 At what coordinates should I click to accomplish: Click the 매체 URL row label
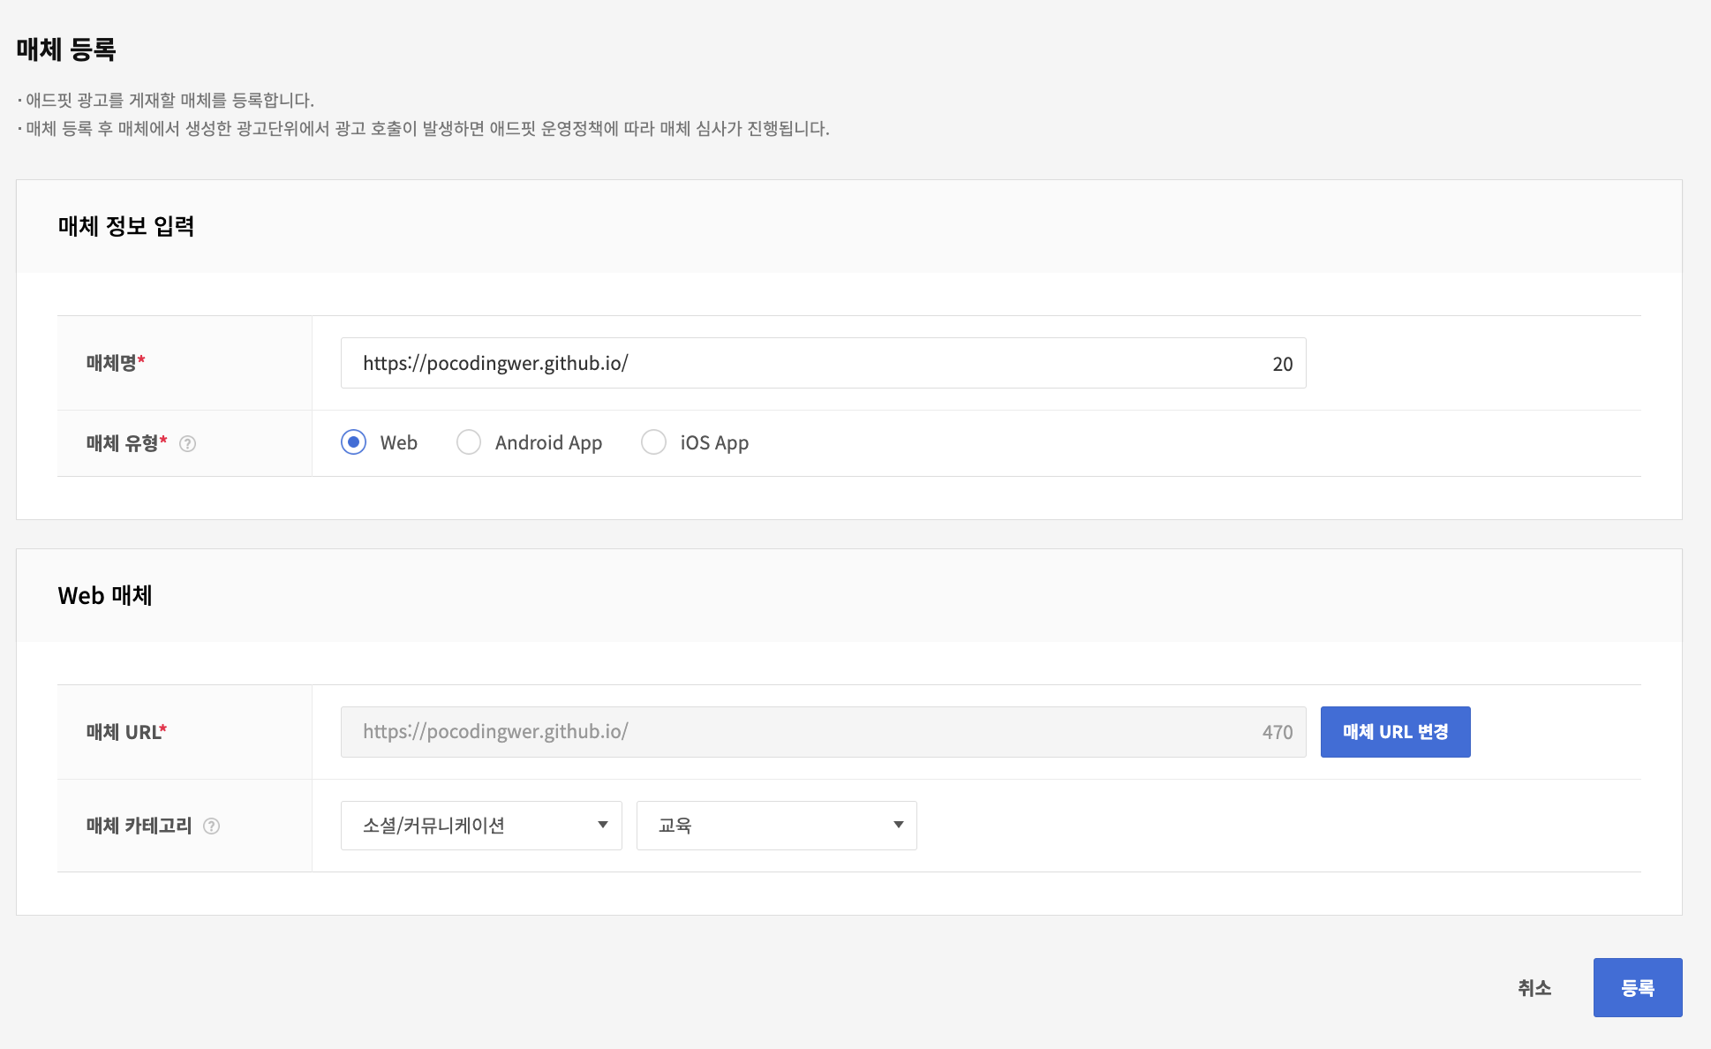(125, 732)
